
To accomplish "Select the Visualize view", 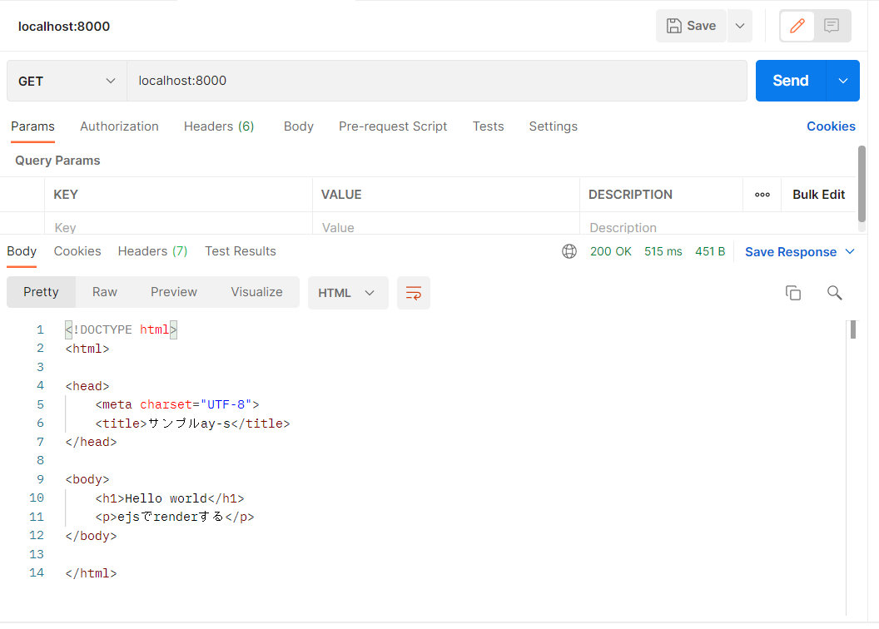I will [256, 292].
